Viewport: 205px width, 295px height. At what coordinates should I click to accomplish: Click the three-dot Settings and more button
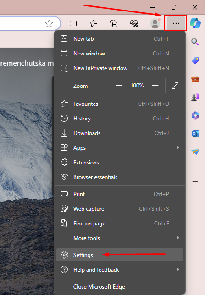[176, 23]
